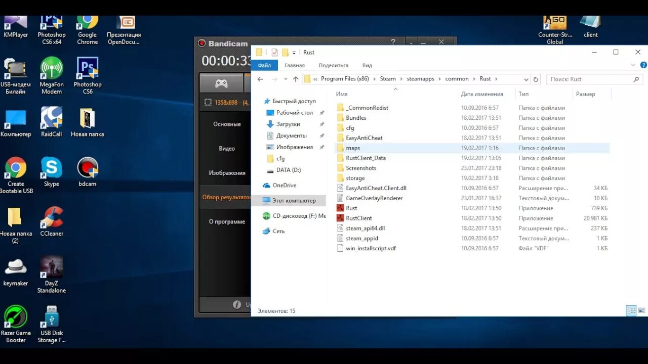The height and width of the screenshot is (364, 648).
Task: Open the Файл ribbon tab
Action: point(264,65)
